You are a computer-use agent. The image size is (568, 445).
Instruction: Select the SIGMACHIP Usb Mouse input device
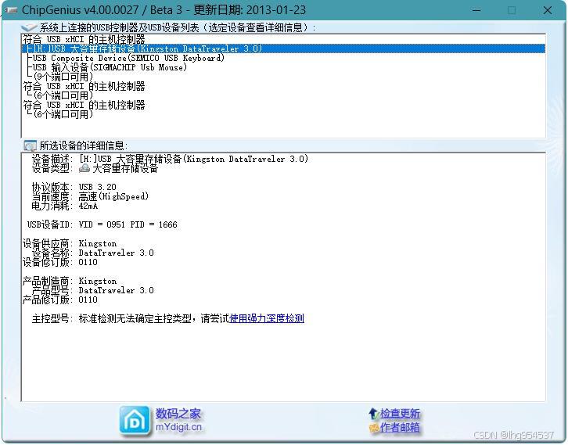pos(110,67)
